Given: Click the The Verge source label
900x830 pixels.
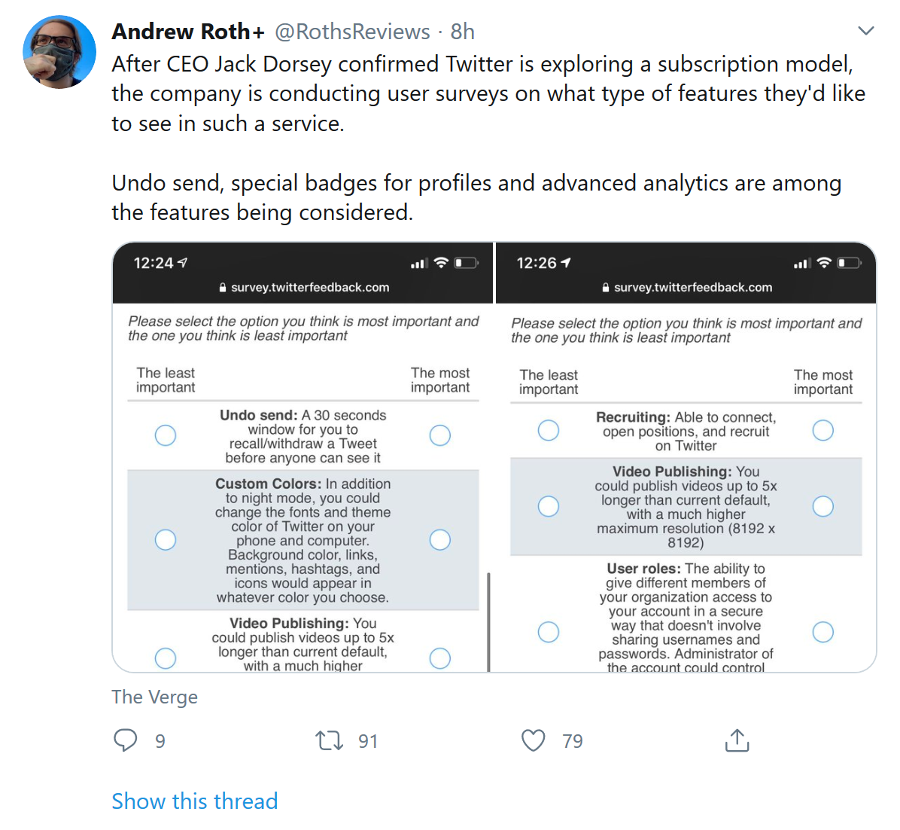Looking at the screenshot, I should pyautogui.click(x=154, y=697).
